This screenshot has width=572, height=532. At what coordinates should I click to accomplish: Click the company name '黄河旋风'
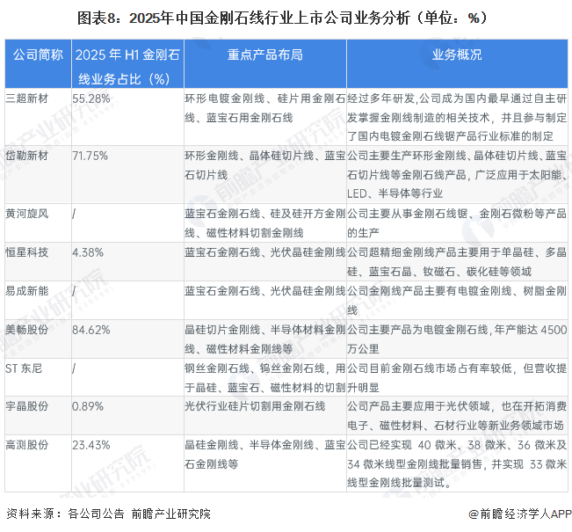[27, 214]
